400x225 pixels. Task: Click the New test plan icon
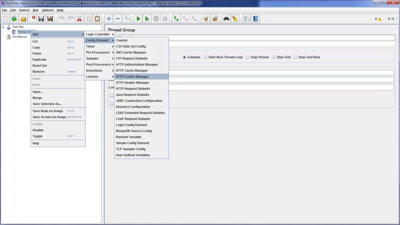click(x=6, y=19)
